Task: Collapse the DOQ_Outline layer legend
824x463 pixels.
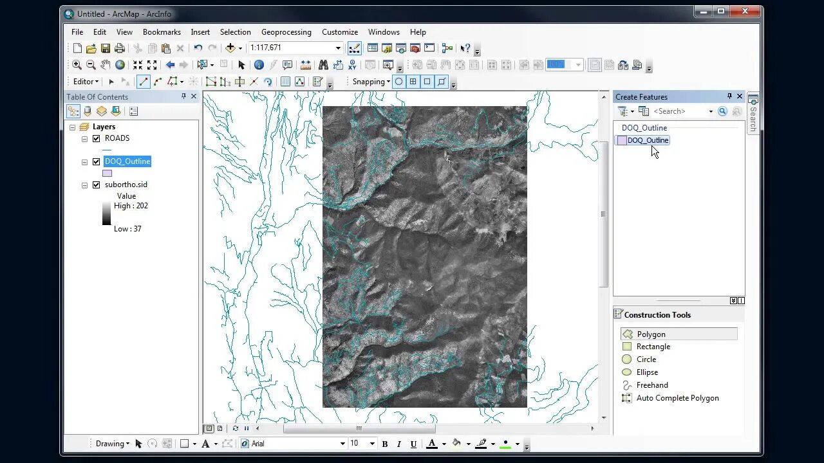Action: tap(84, 162)
